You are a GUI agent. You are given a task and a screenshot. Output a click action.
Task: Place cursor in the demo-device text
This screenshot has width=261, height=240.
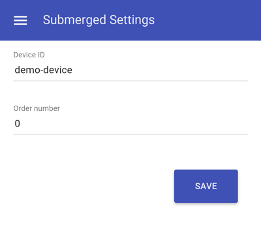click(43, 70)
